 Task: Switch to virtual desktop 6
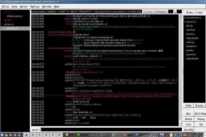click(59, 135)
